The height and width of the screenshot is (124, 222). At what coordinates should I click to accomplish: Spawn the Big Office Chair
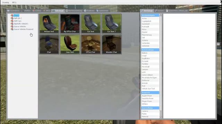[x=70, y=24]
